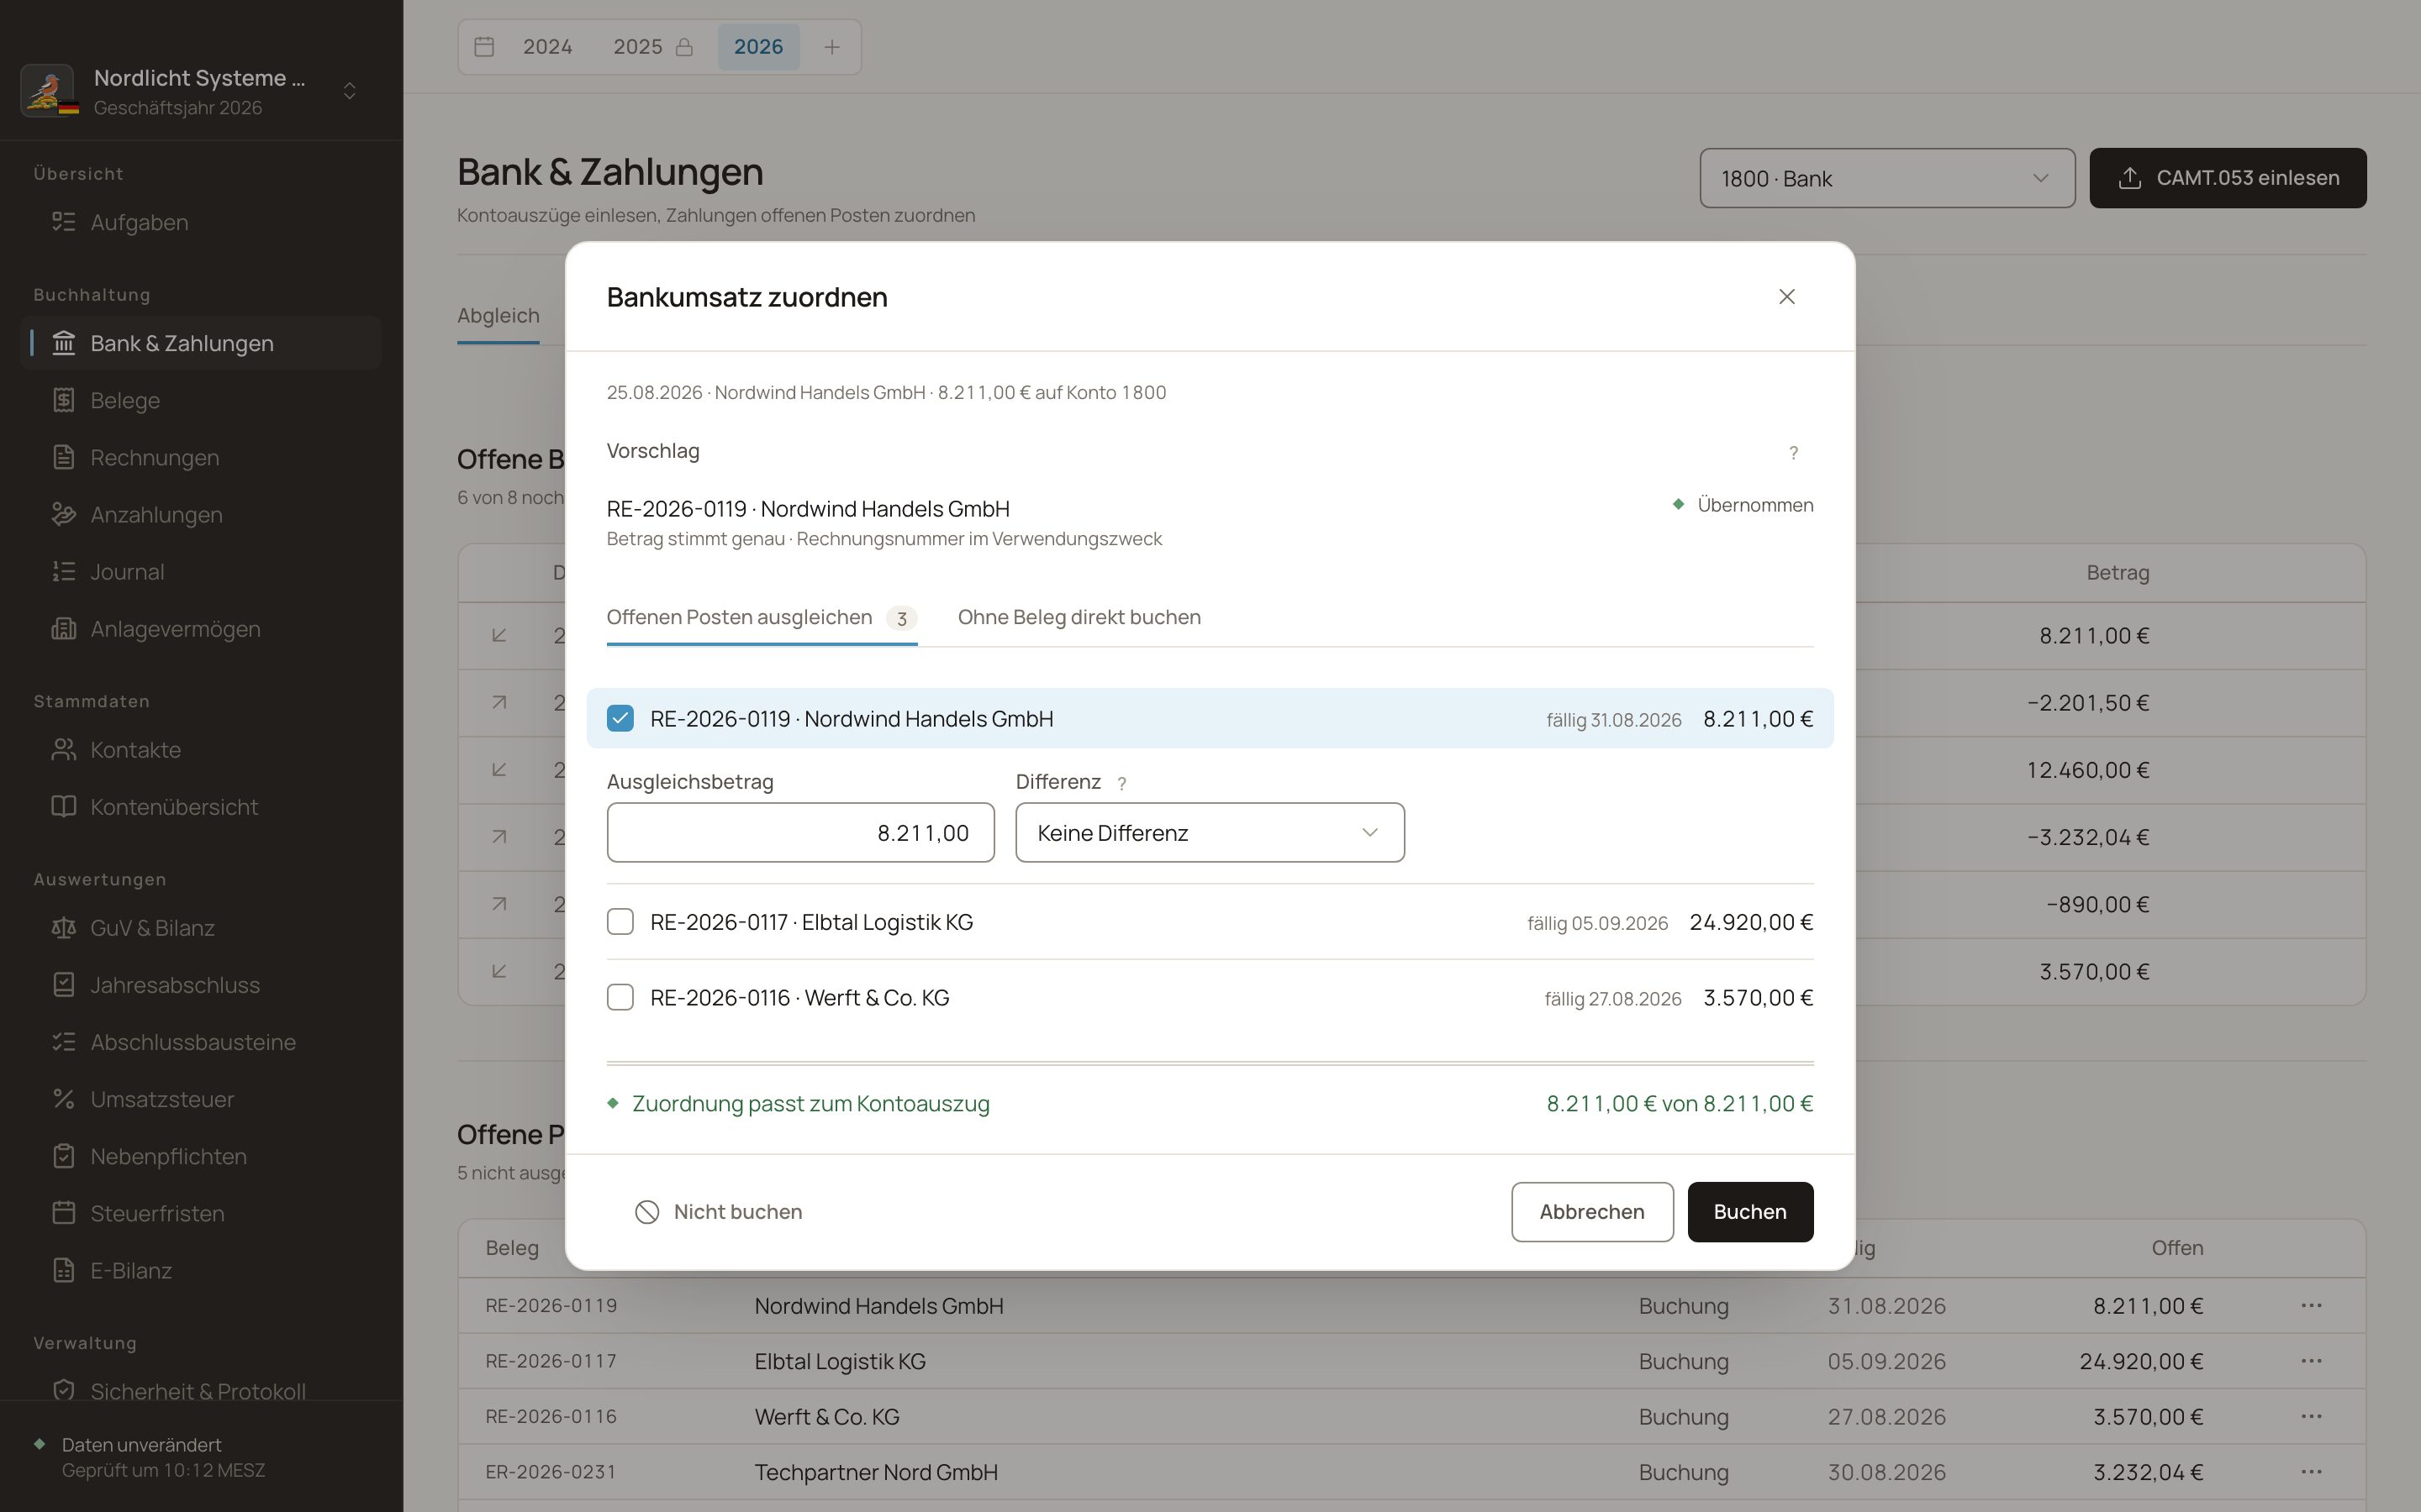Click the Kontakte people icon in sidebar

pos(64,750)
